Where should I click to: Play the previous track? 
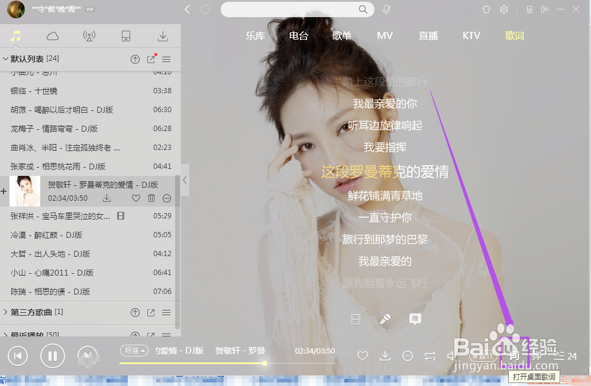(18, 356)
